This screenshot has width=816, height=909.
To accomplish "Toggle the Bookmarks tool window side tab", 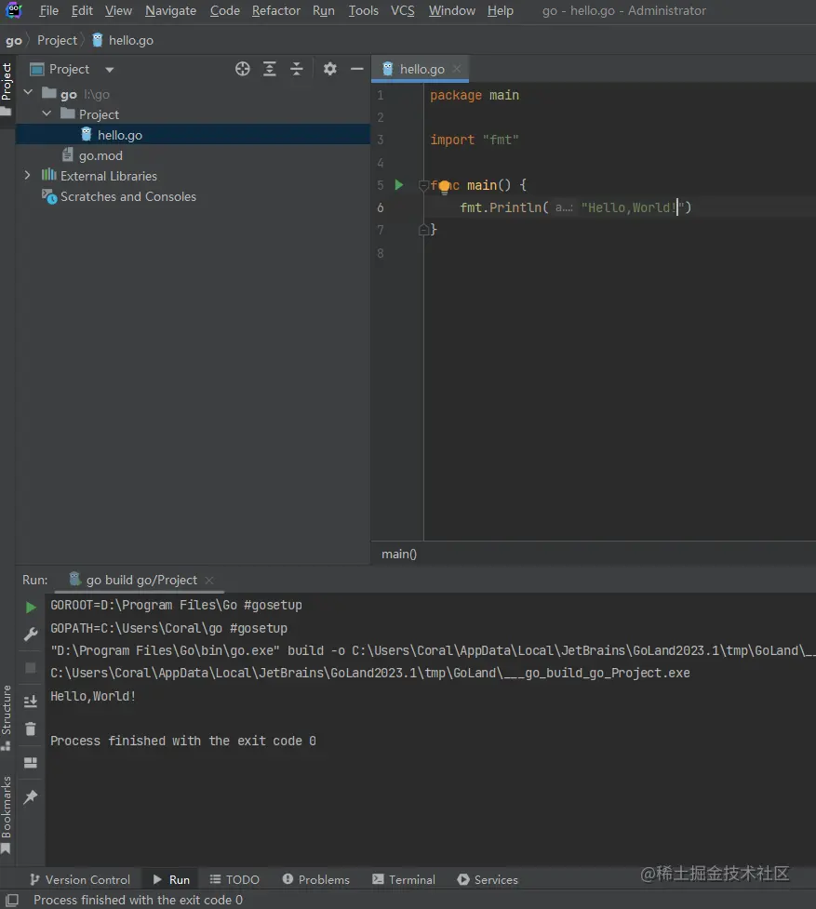I will (7, 814).
